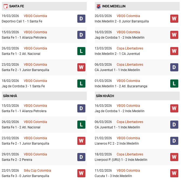The height and width of the screenshot is (183, 181).
Task: Click win badge for Liverpool P. (URU) match
Action: 174,157
